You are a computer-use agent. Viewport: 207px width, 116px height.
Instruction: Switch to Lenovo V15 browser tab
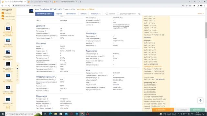(65, 2)
